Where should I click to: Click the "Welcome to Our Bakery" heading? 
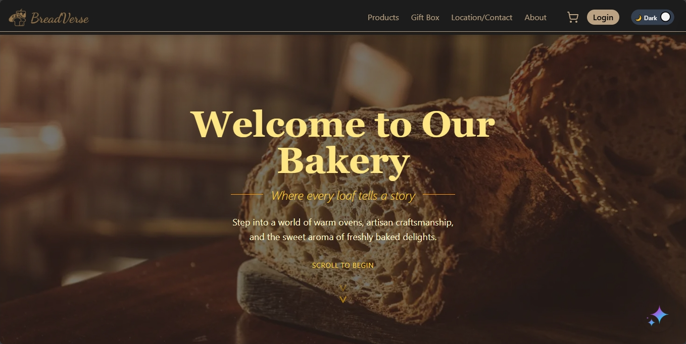(343, 142)
